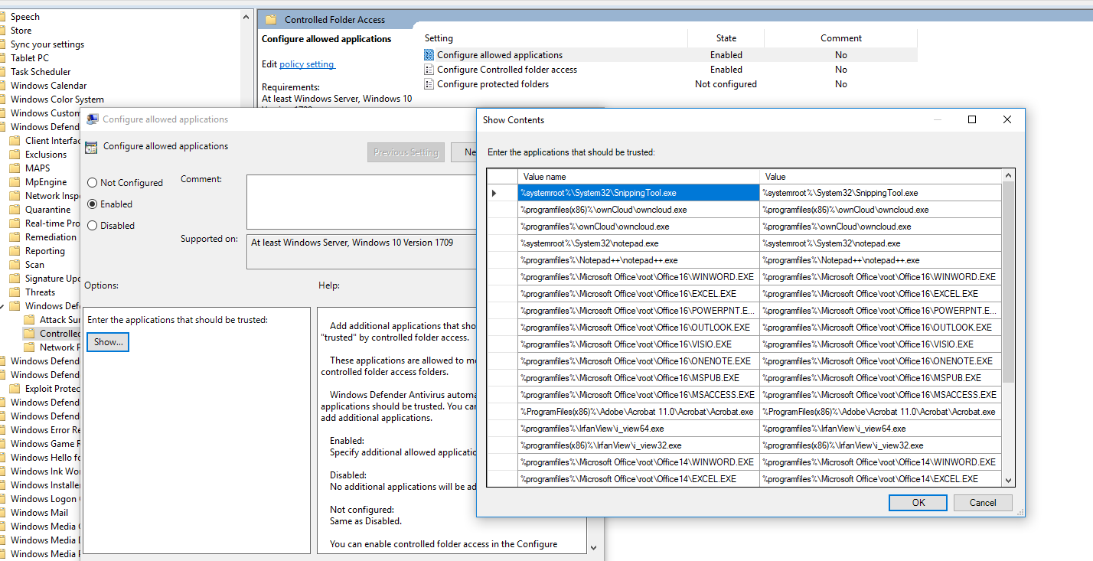Click the Help pane scroll down arrow

592,547
